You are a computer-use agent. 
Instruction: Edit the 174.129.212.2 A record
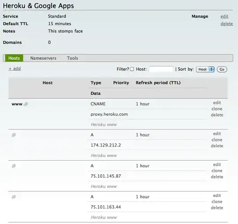click(217, 133)
